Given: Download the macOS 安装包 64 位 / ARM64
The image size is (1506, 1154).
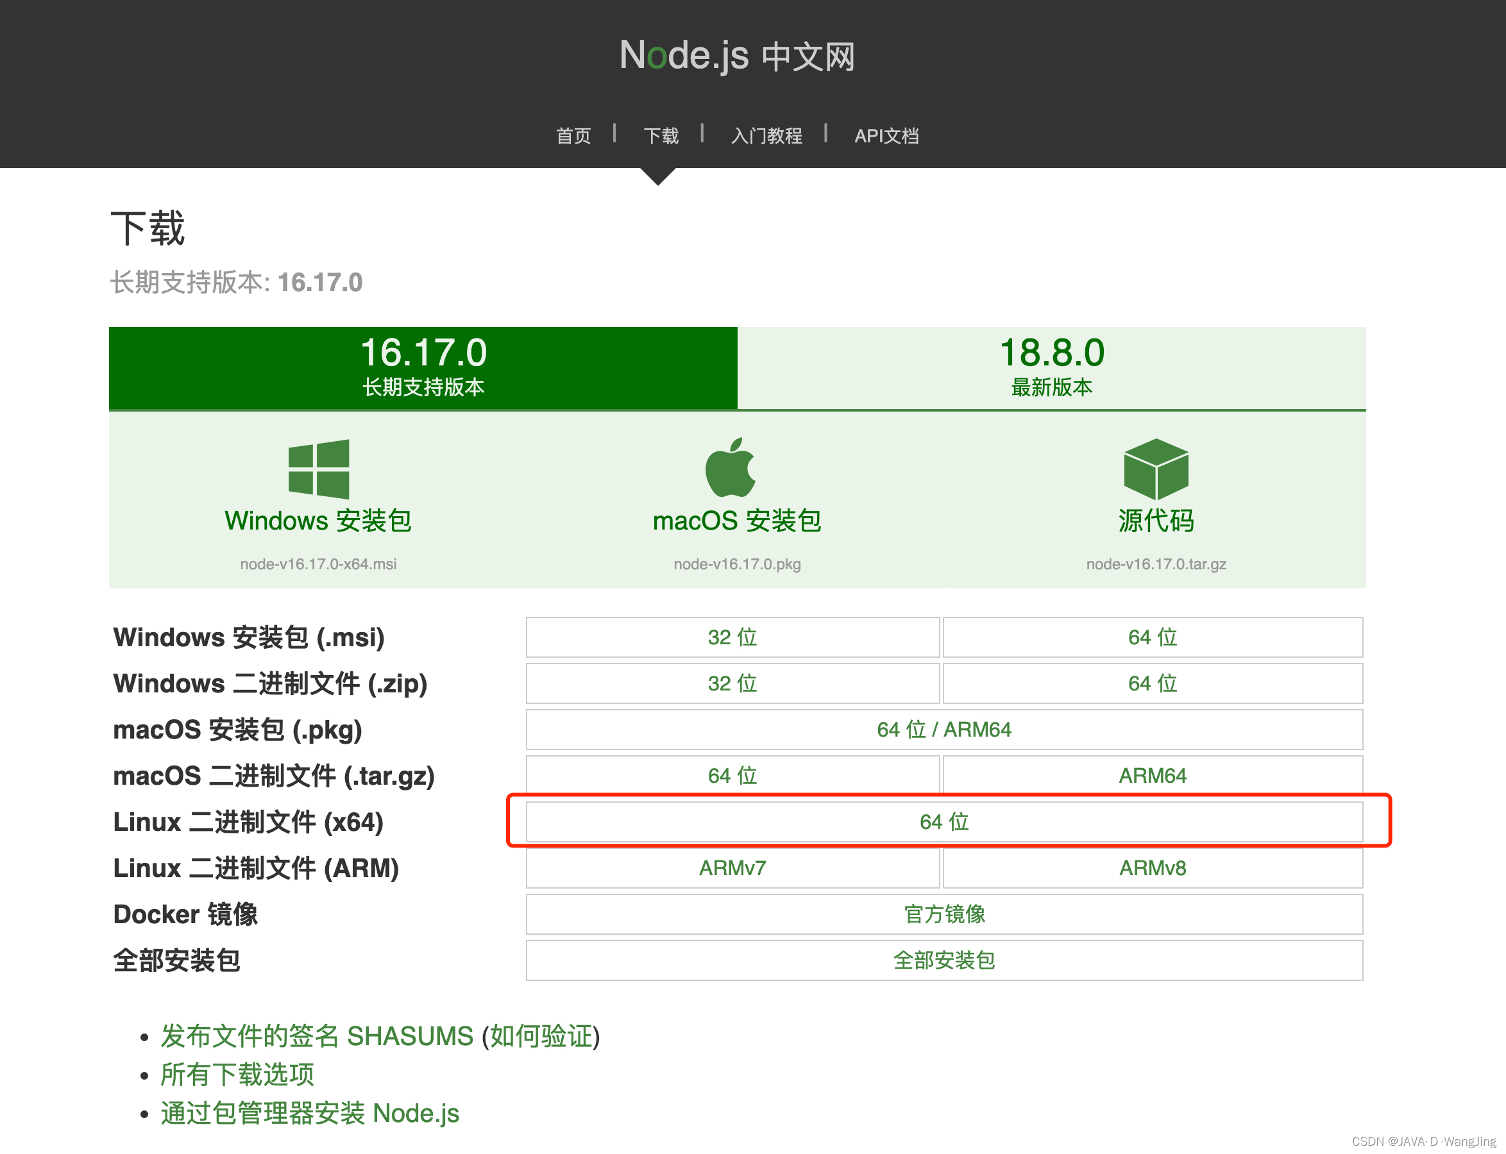Looking at the screenshot, I should coord(943,730).
